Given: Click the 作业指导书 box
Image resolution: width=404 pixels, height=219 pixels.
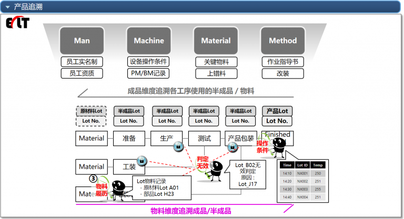Looking at the screenshot, I should (283, 62).
